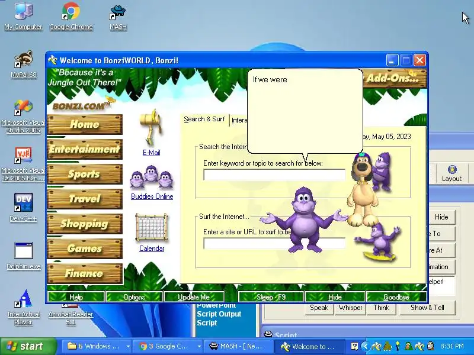Select Script Output in the MASH list
This screenshot has height=355, width=474.
tap(219, 314)
